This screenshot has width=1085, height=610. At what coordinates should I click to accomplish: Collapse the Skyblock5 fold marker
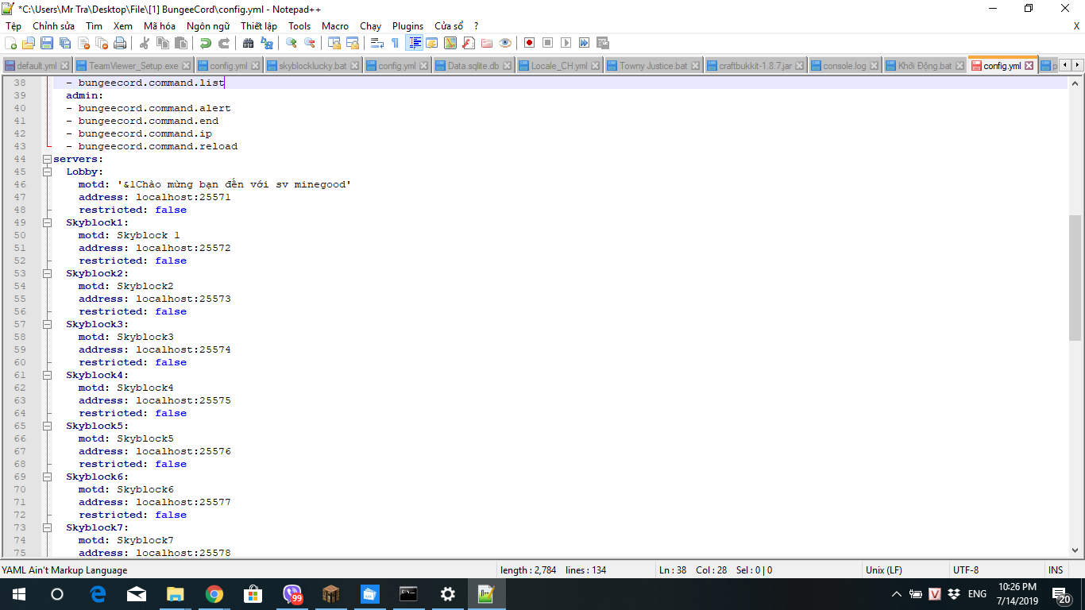tap(47, 426)
